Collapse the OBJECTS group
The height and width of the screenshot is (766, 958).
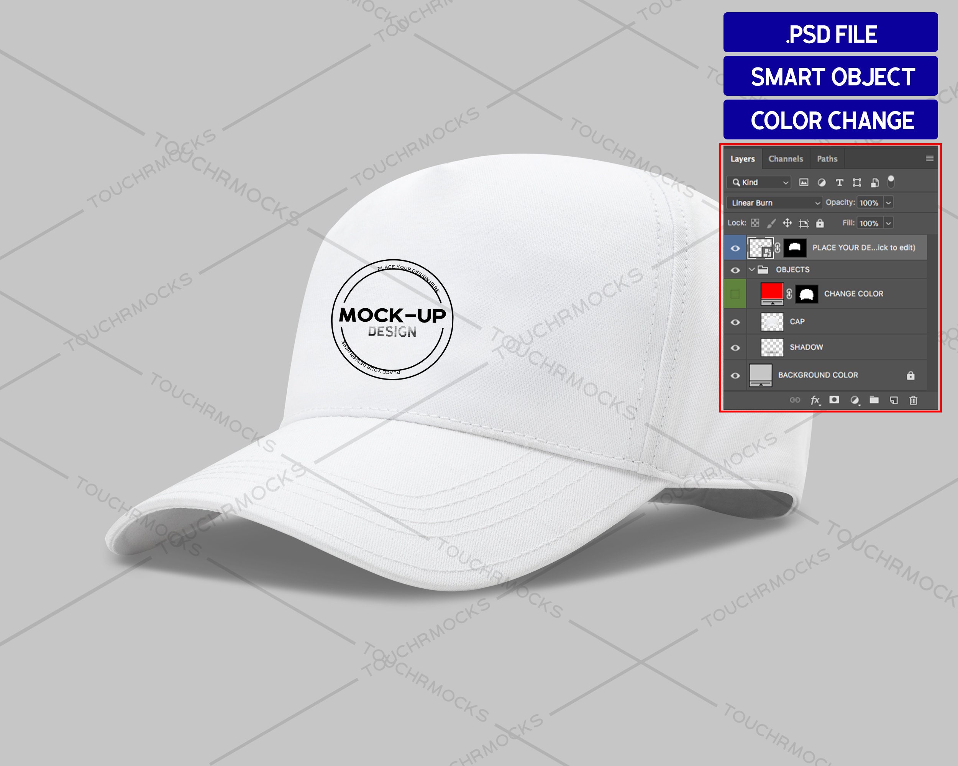click(751, 270)
